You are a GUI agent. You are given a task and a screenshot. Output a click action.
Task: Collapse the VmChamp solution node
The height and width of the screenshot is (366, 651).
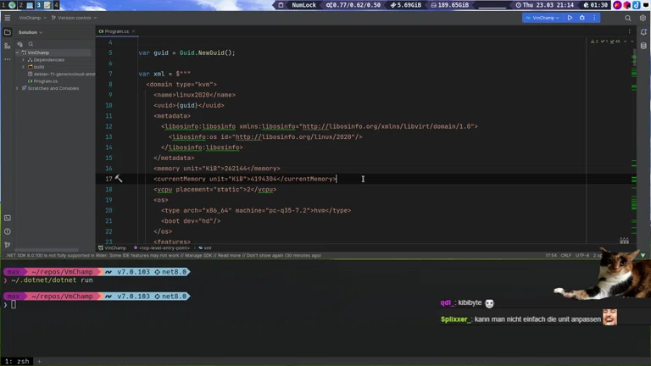[x=18, y=53]
